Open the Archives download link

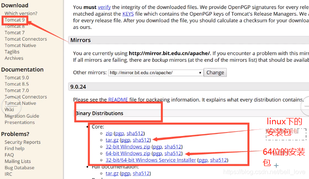click(14, 58)
